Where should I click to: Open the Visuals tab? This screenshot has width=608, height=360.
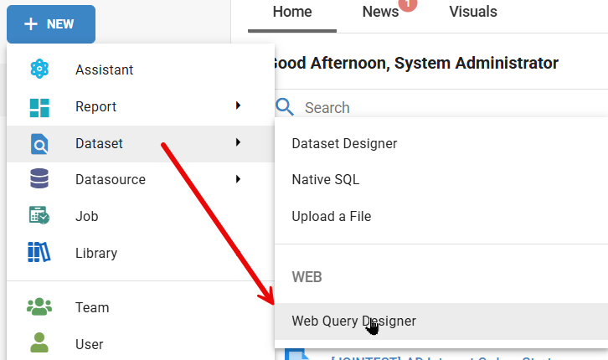tap(472, 12)
